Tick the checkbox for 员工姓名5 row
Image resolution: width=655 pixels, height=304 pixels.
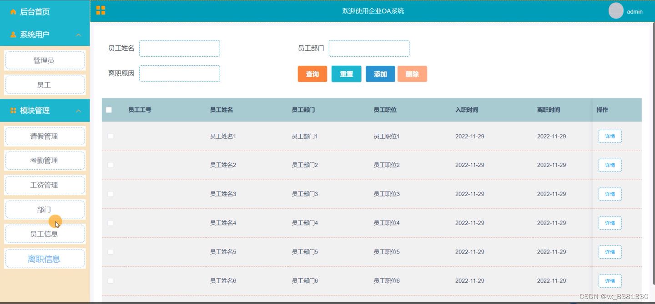click(x=110, y=252)
